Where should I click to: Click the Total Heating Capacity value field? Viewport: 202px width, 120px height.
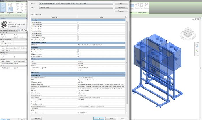click(101, 68)
